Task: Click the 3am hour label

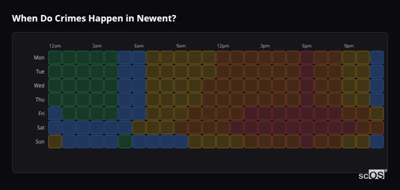Action: [97, 46]
